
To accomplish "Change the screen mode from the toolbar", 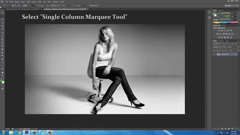I will click(x=2, y=88).
